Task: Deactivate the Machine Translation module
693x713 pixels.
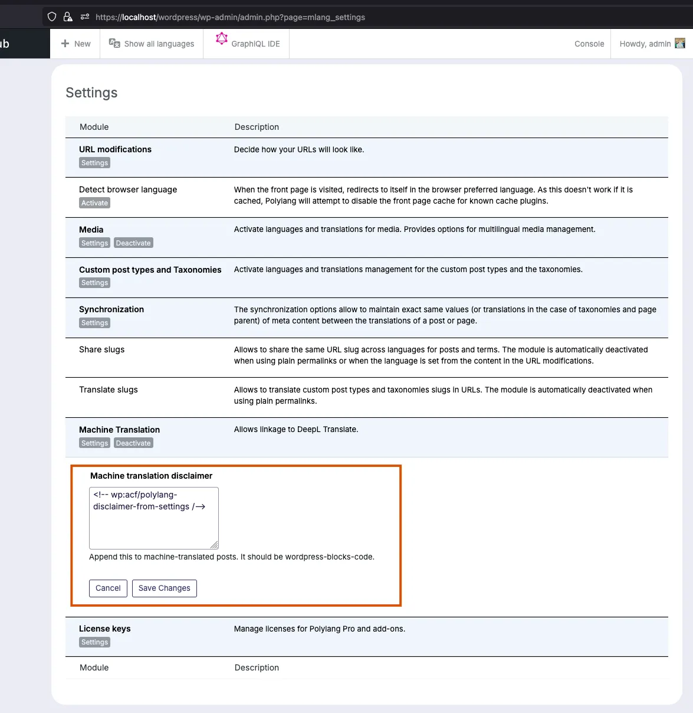Action: (133, 443)
